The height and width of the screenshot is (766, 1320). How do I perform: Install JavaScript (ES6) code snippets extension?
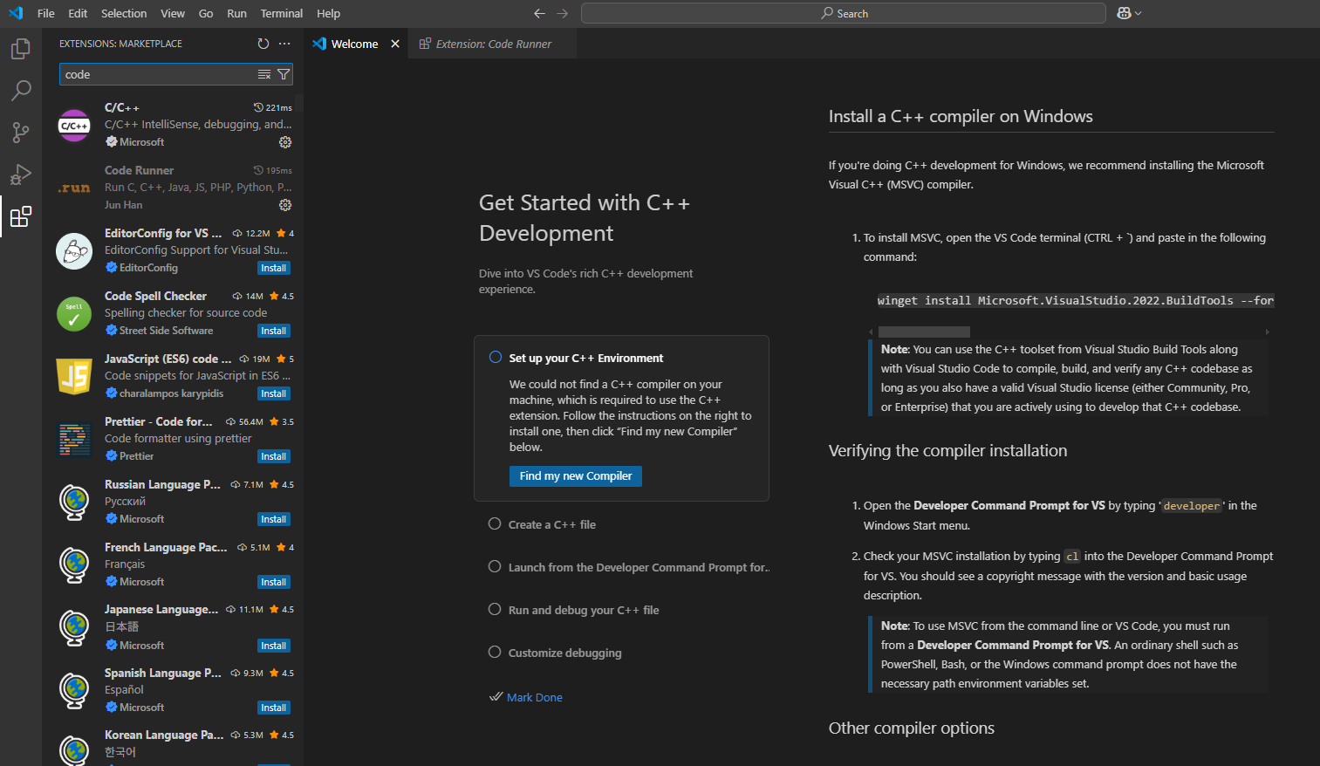point(274,393)
